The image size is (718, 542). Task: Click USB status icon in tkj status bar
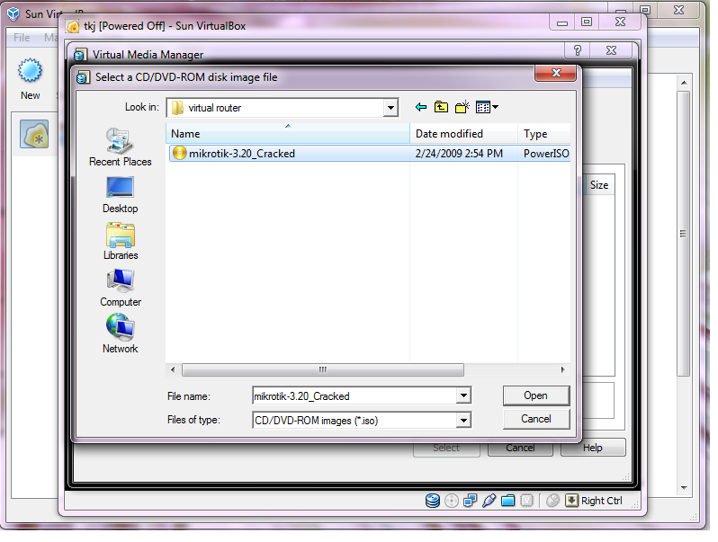[489, 501]
